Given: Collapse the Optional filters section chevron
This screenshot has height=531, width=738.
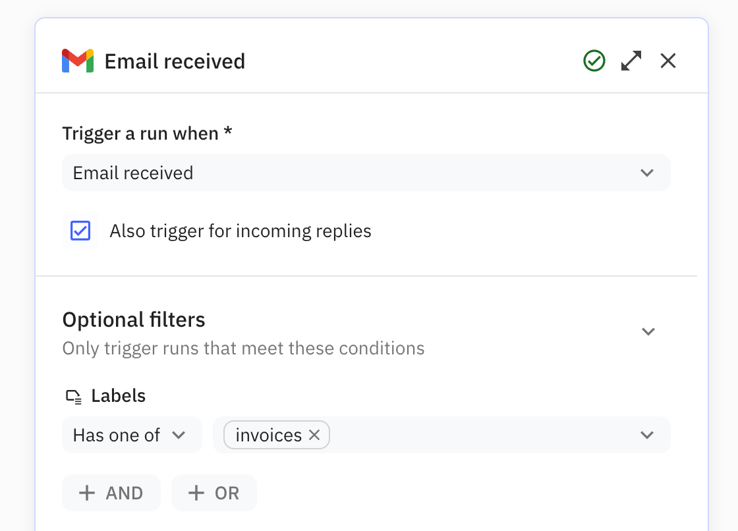Looking at the screenshot, I should click(648, 331).
